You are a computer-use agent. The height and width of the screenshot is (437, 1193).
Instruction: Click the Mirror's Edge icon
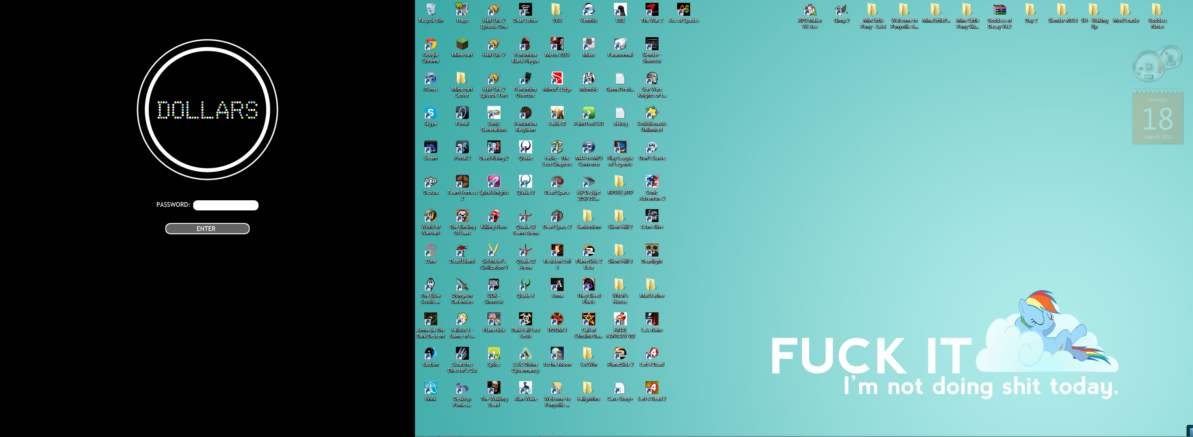click(557, 81)
